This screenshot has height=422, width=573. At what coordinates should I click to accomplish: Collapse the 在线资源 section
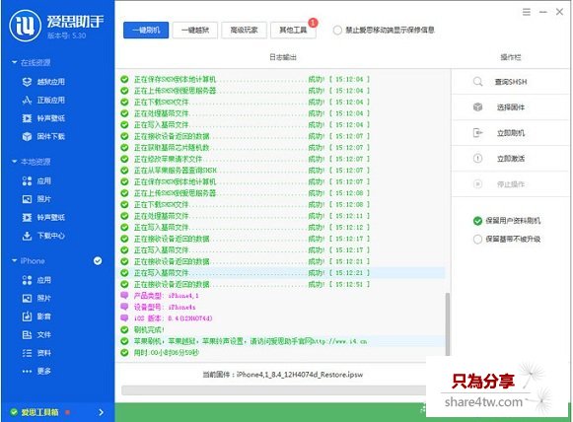click(x=15, y=62)
